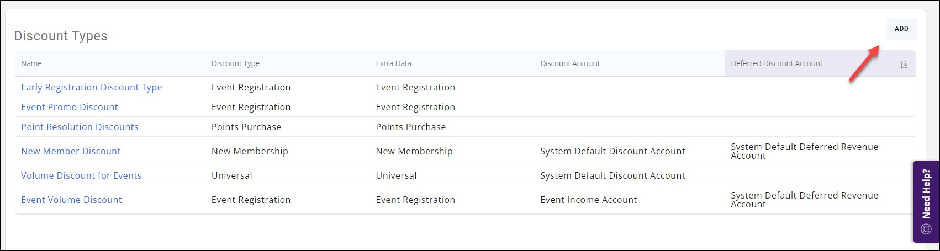Select the Event Income Account cell
Screen dimensions: 940x251
pos(588,200)
